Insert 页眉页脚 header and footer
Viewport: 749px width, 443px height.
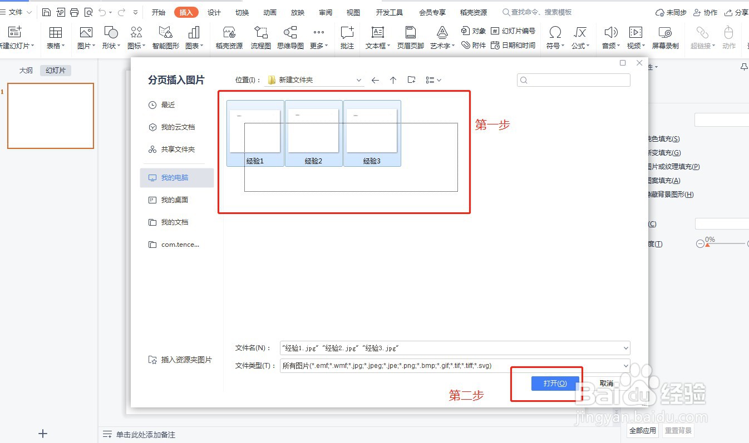(410, 37)
